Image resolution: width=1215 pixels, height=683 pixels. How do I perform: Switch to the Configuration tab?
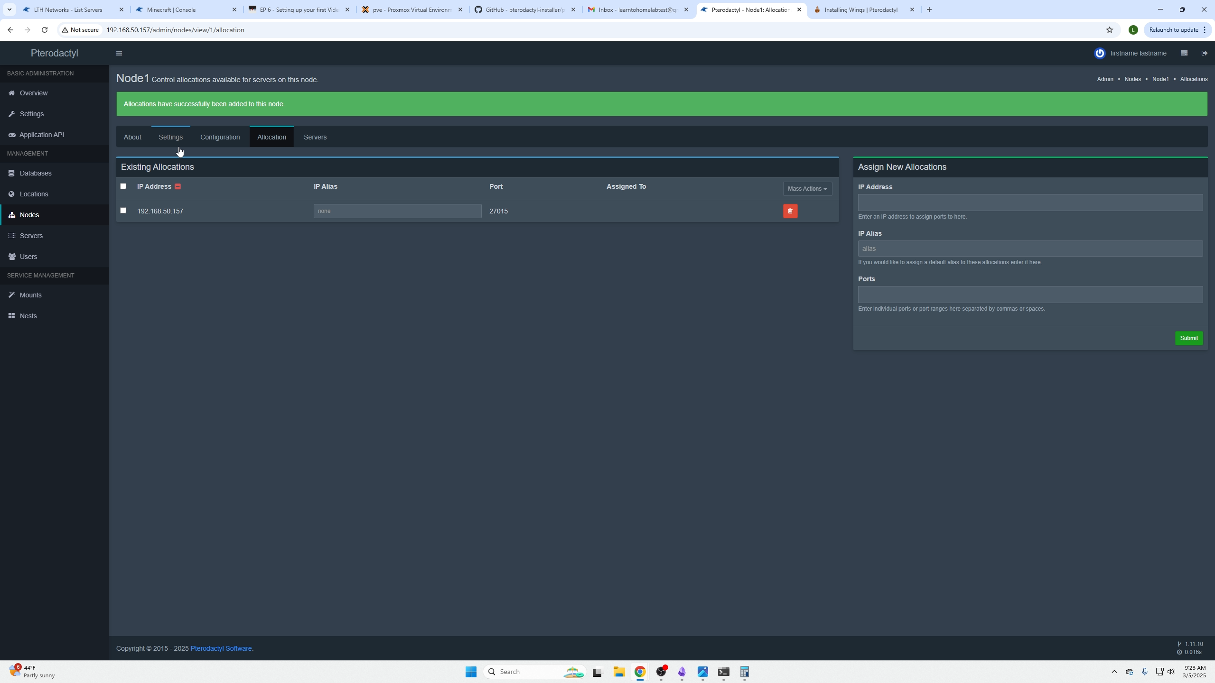[220, 137]
